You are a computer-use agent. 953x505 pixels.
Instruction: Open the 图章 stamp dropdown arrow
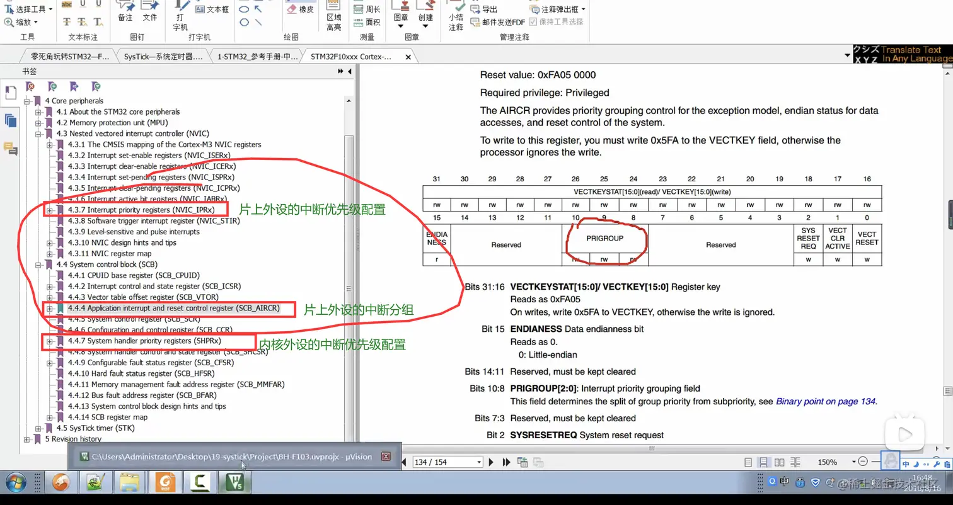point(401,26)
